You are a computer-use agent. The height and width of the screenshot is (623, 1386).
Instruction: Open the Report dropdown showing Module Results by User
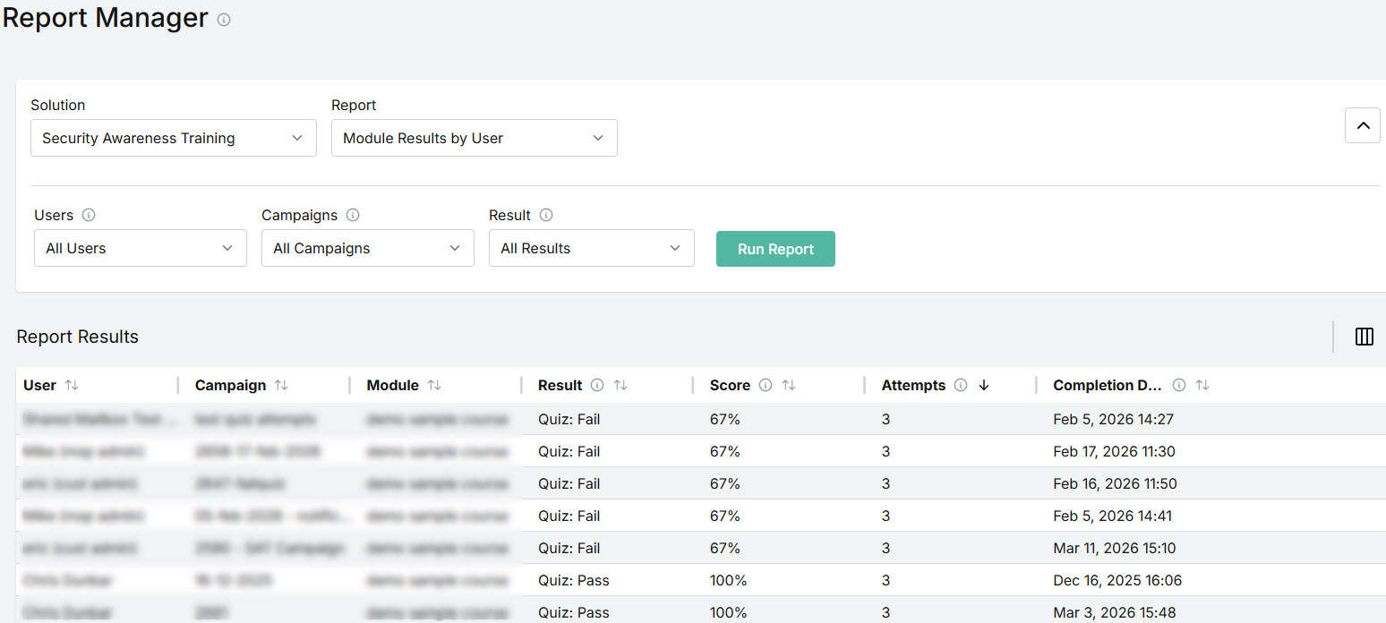(x=474, y=138)
